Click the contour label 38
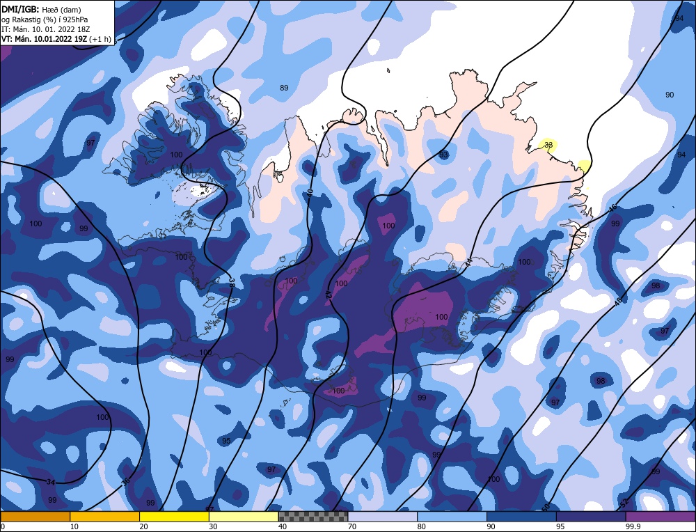696x532 pixels. tap(231, 282)
